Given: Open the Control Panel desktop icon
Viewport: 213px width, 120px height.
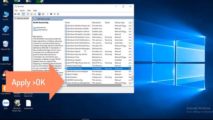Looking at the screenshot, I should (6, 60).
